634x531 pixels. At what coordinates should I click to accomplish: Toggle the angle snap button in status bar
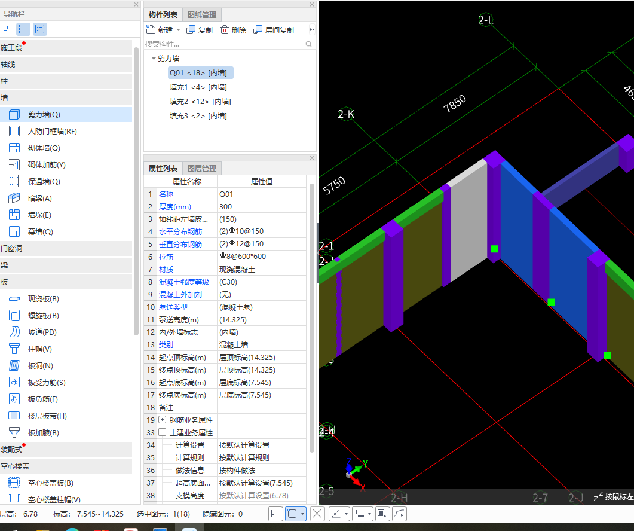[336, 514]
